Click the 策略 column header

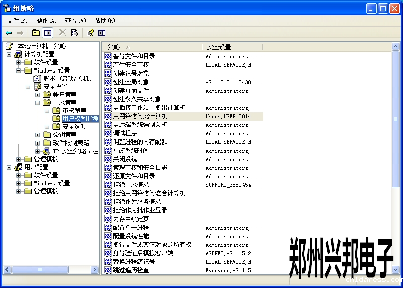coord(151,47)
